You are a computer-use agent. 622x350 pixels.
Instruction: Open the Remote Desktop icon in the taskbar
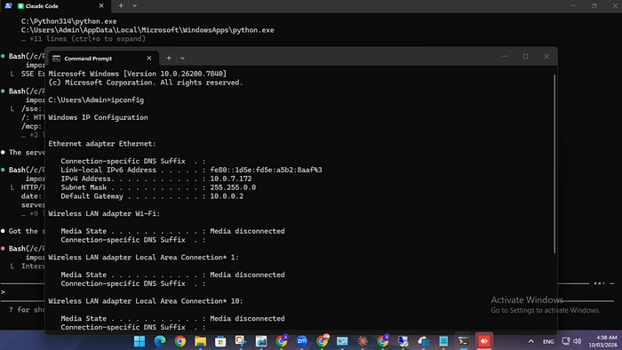coord(403,341)
